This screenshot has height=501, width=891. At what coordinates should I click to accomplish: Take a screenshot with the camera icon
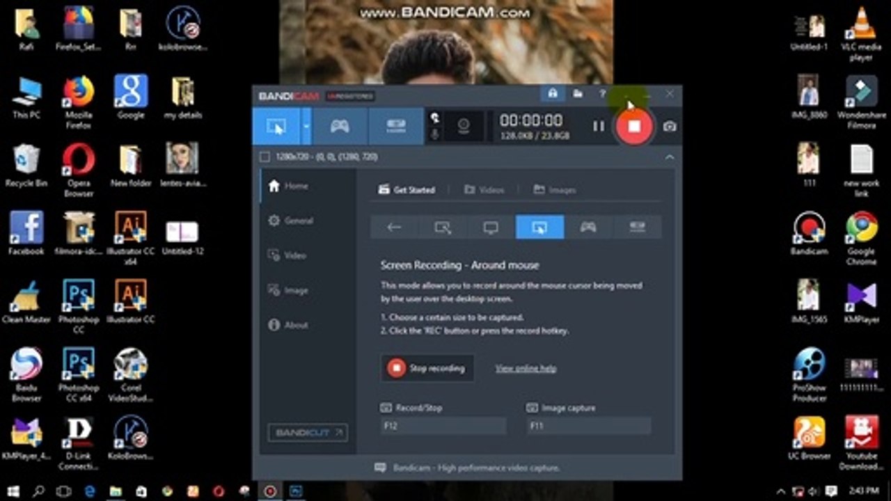(x=669, y=127)
